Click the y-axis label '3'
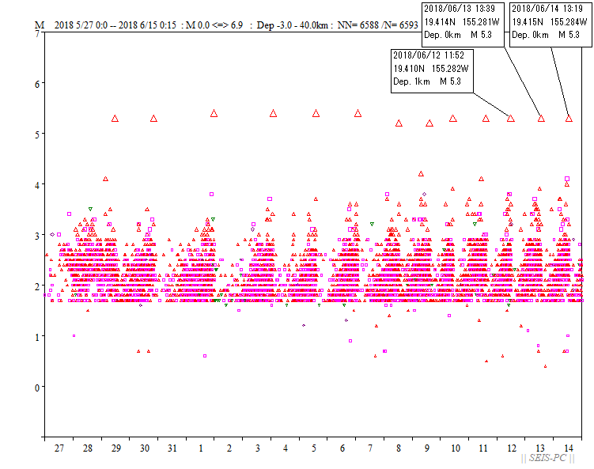This screenshot has width=594, height=469. click(x=37, y=236)
